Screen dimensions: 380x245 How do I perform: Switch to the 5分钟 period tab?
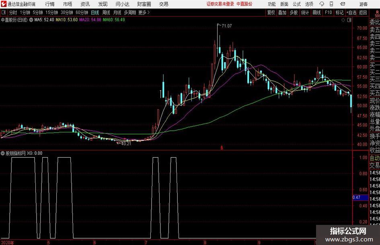point(38,12)
